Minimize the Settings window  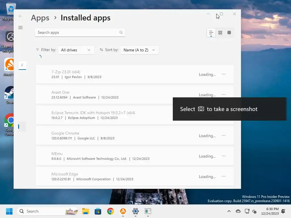(208, 14)
